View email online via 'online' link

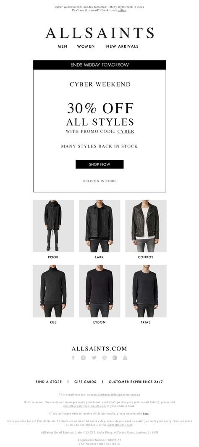[x=122, y=10]
